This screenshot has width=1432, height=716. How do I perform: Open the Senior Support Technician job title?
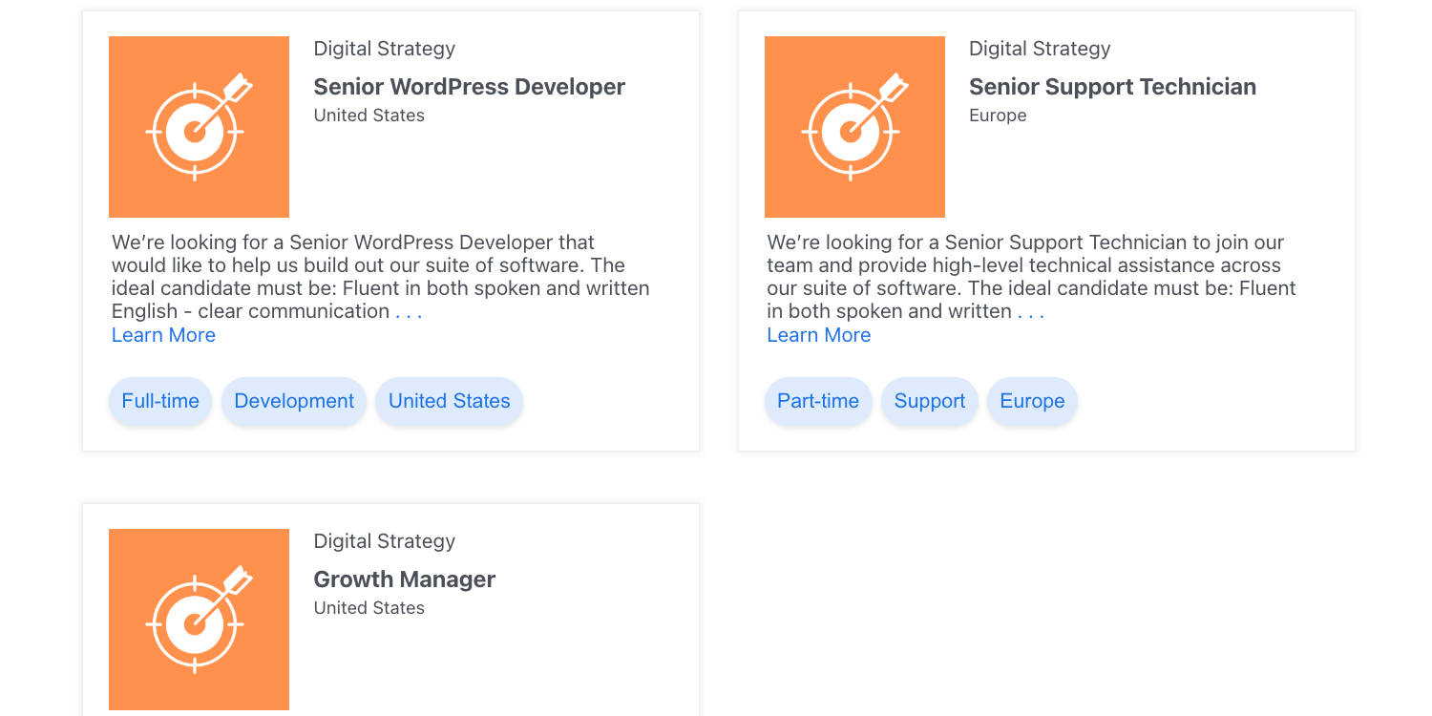coord(1112,87)
